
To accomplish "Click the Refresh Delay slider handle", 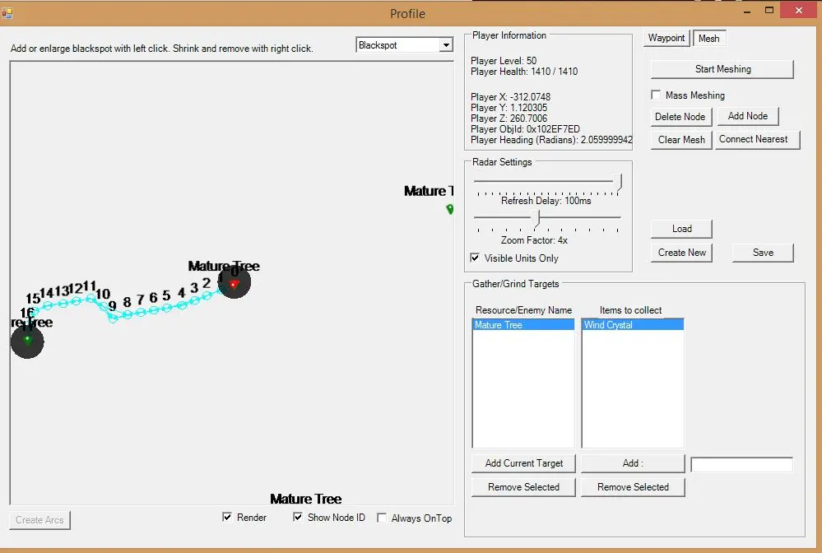I will (620, 181).
